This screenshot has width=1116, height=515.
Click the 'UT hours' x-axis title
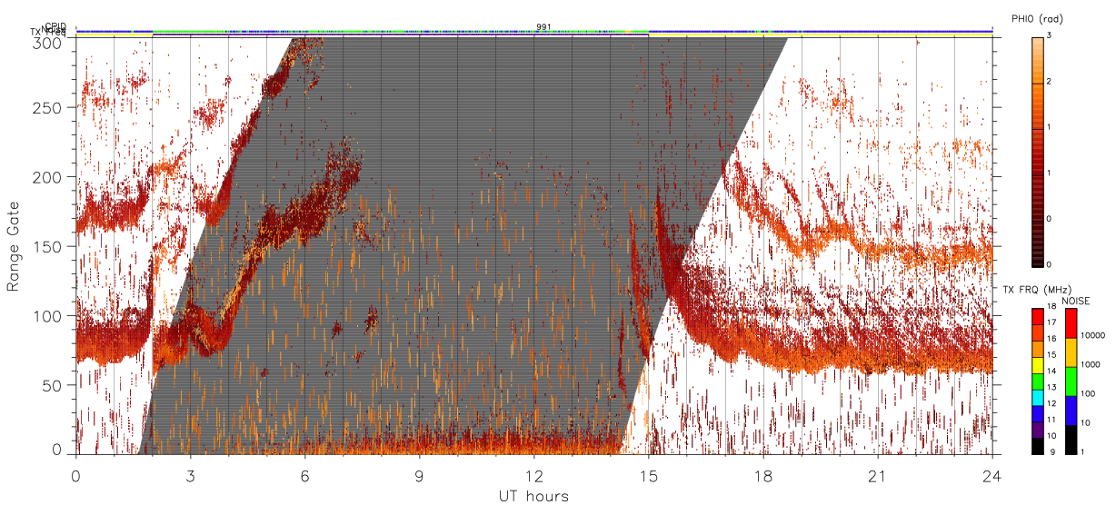533,497
